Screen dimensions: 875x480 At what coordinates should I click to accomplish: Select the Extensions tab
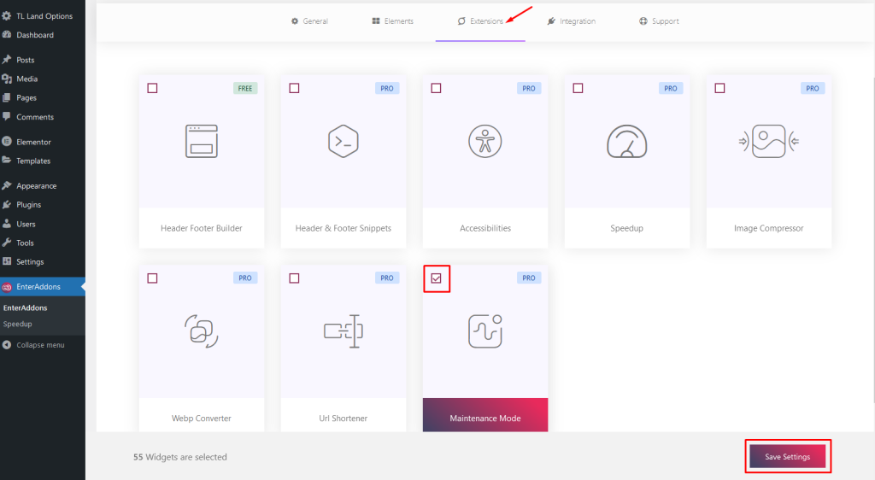pos(480,21)
